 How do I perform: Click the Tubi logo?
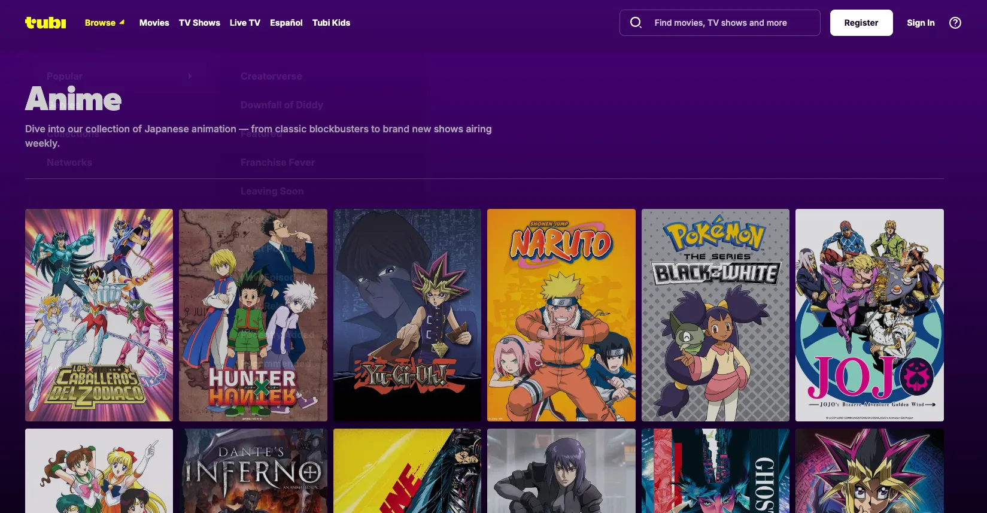[45, 23]
